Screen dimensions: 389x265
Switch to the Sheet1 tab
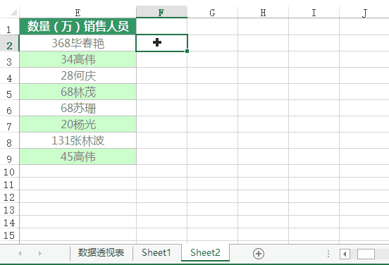(156, 252)
